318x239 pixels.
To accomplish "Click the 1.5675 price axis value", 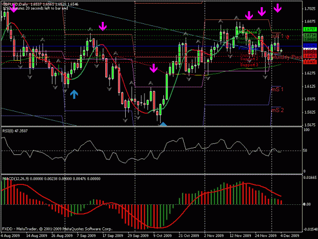I will pyautogui.click(x=310, y=125).
